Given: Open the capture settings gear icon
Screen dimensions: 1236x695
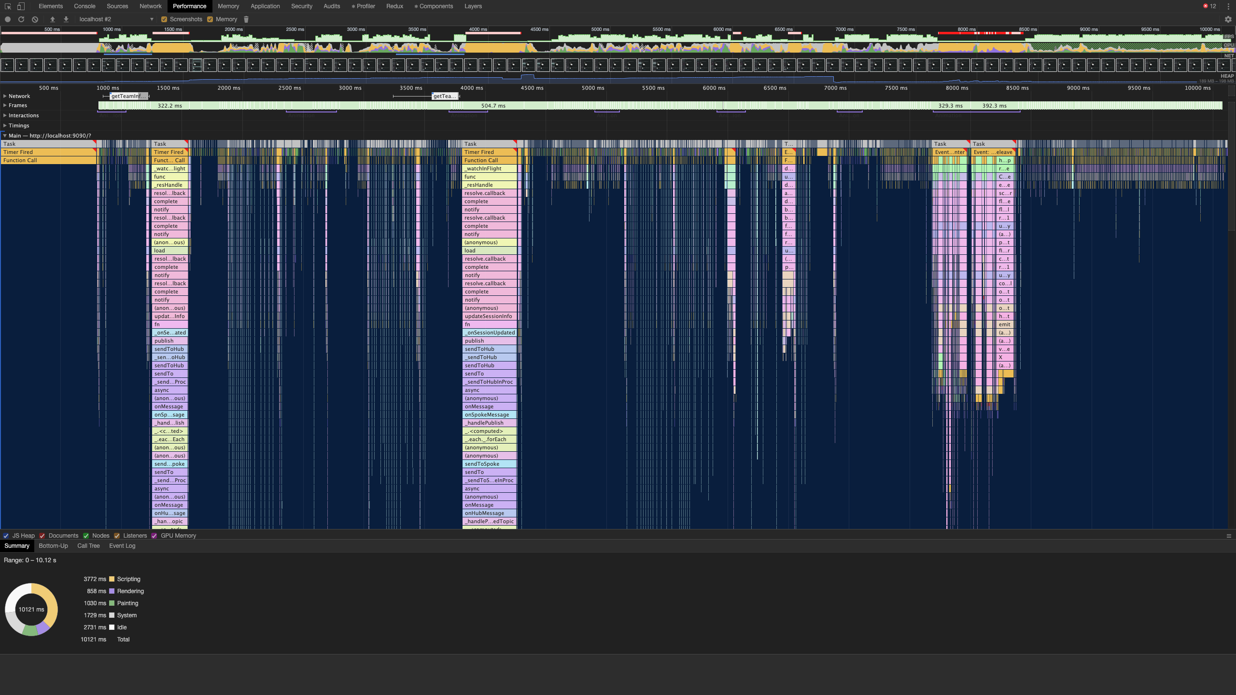Looking at the screenshot, I should pos(1228,19).
